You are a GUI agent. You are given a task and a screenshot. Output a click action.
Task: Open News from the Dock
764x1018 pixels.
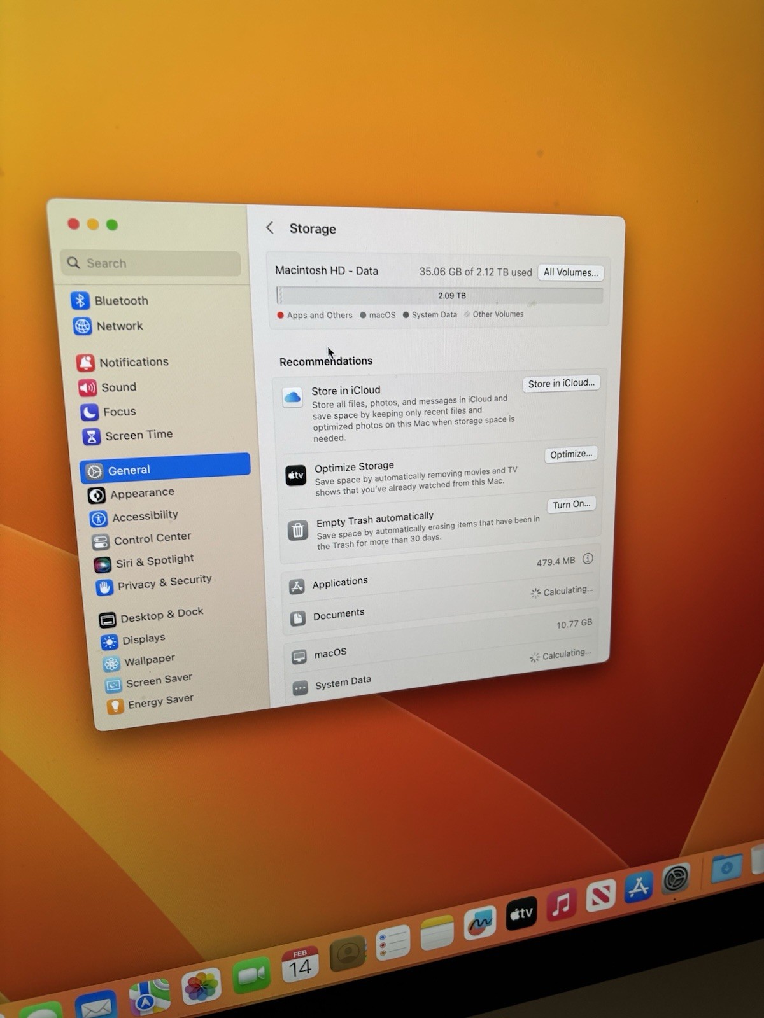point(600,895)
